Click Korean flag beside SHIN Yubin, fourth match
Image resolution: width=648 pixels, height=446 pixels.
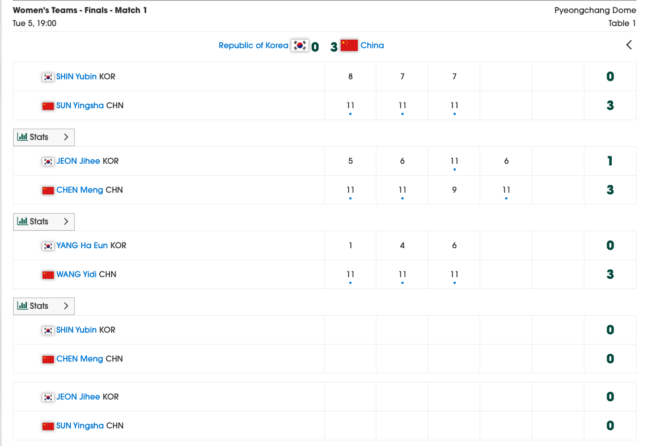coord(48,331)
